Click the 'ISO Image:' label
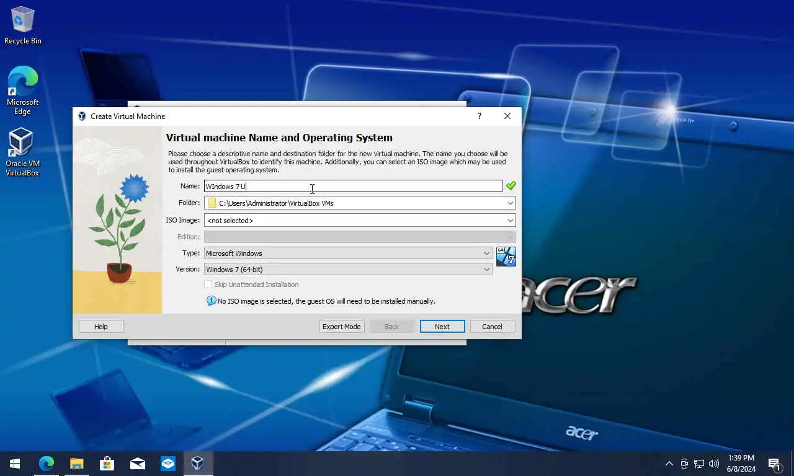This screenshot has width=794, height=476. [x=182, y=220]
